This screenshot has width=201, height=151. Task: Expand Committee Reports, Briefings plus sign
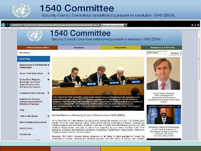[x=48, y=80]
